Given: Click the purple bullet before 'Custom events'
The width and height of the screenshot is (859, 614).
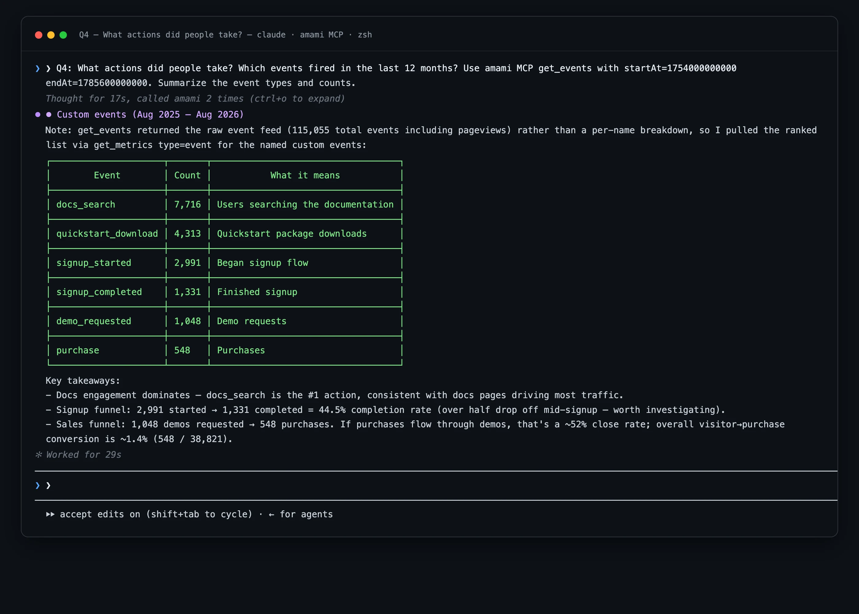Looking at the screenshot, I should pyautogui.click(x=38, y=115).
